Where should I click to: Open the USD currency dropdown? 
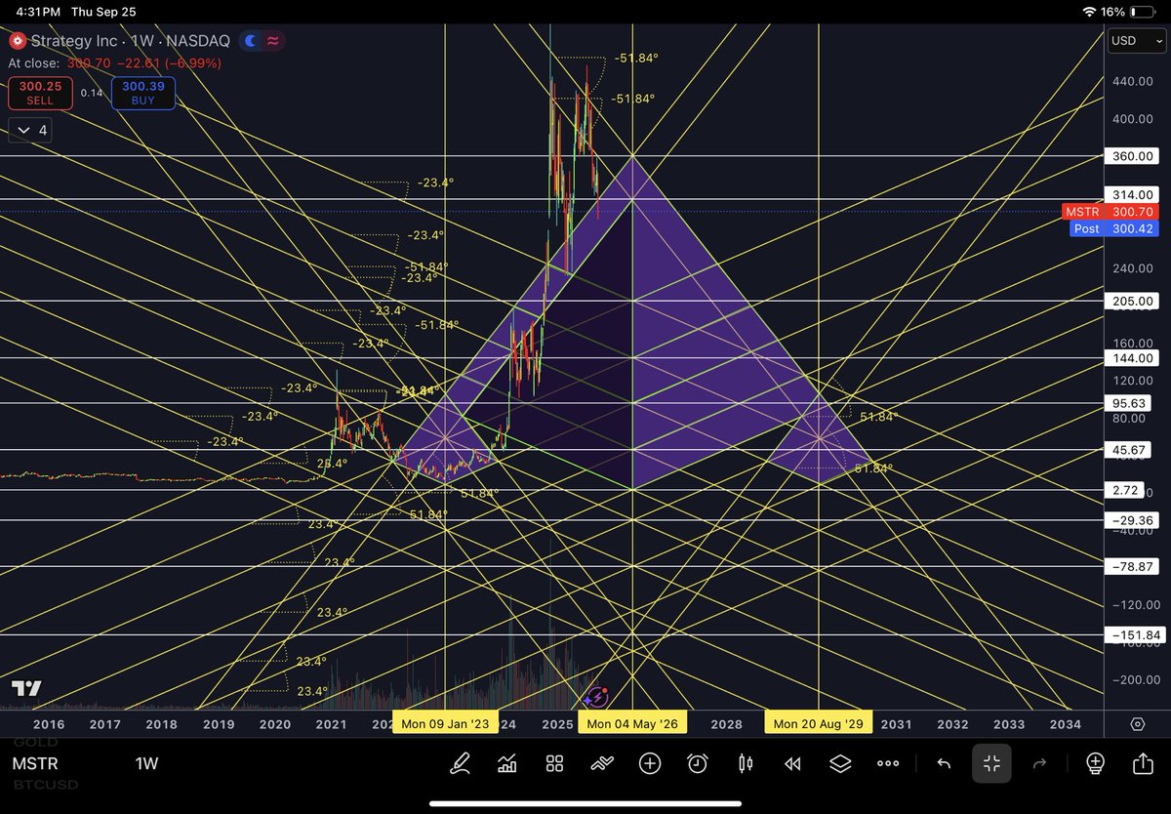pyautogui.click(x=1136, y=42)
